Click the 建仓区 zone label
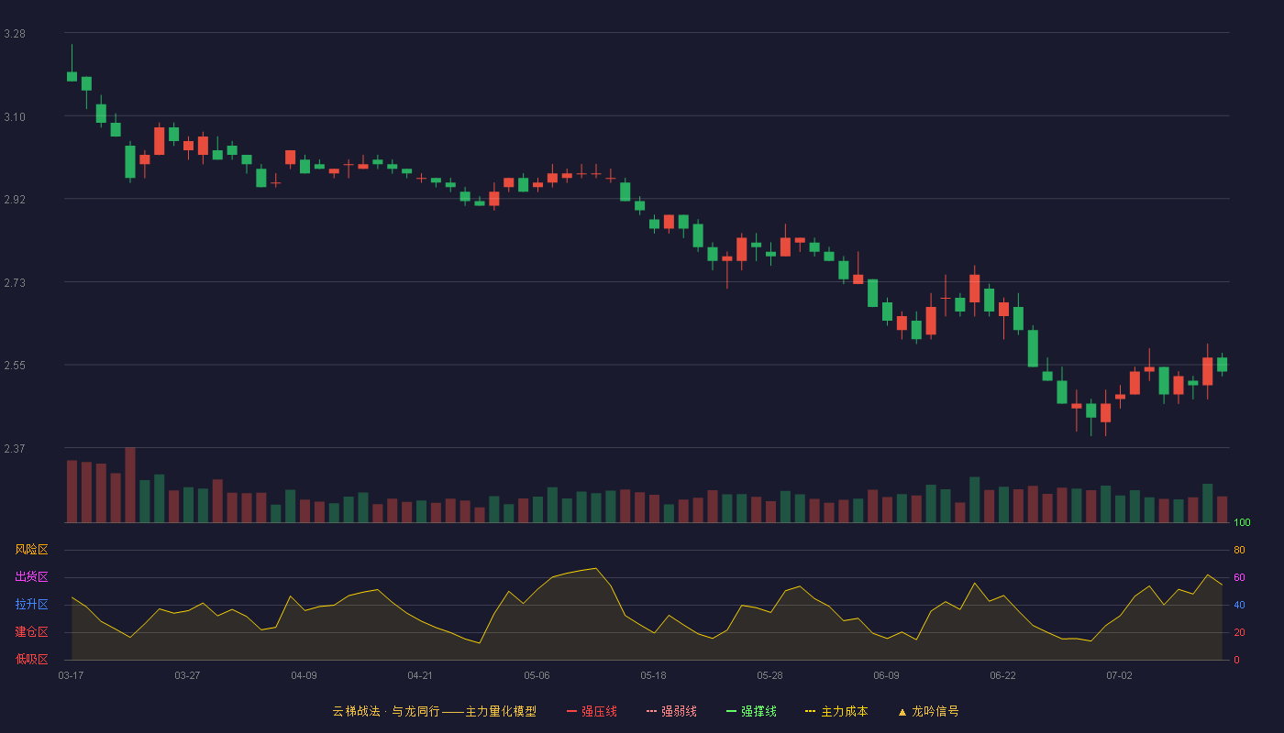This screenshot has height=733, width=1284. [31, 632]
